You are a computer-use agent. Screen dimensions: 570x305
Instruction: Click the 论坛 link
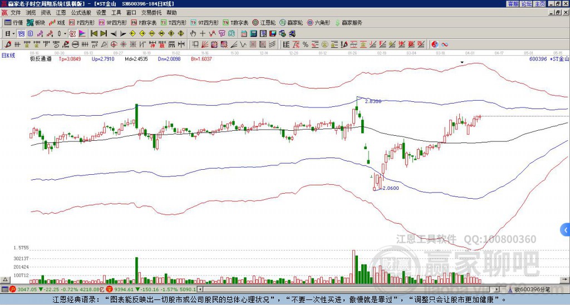(x=527, y=4)
